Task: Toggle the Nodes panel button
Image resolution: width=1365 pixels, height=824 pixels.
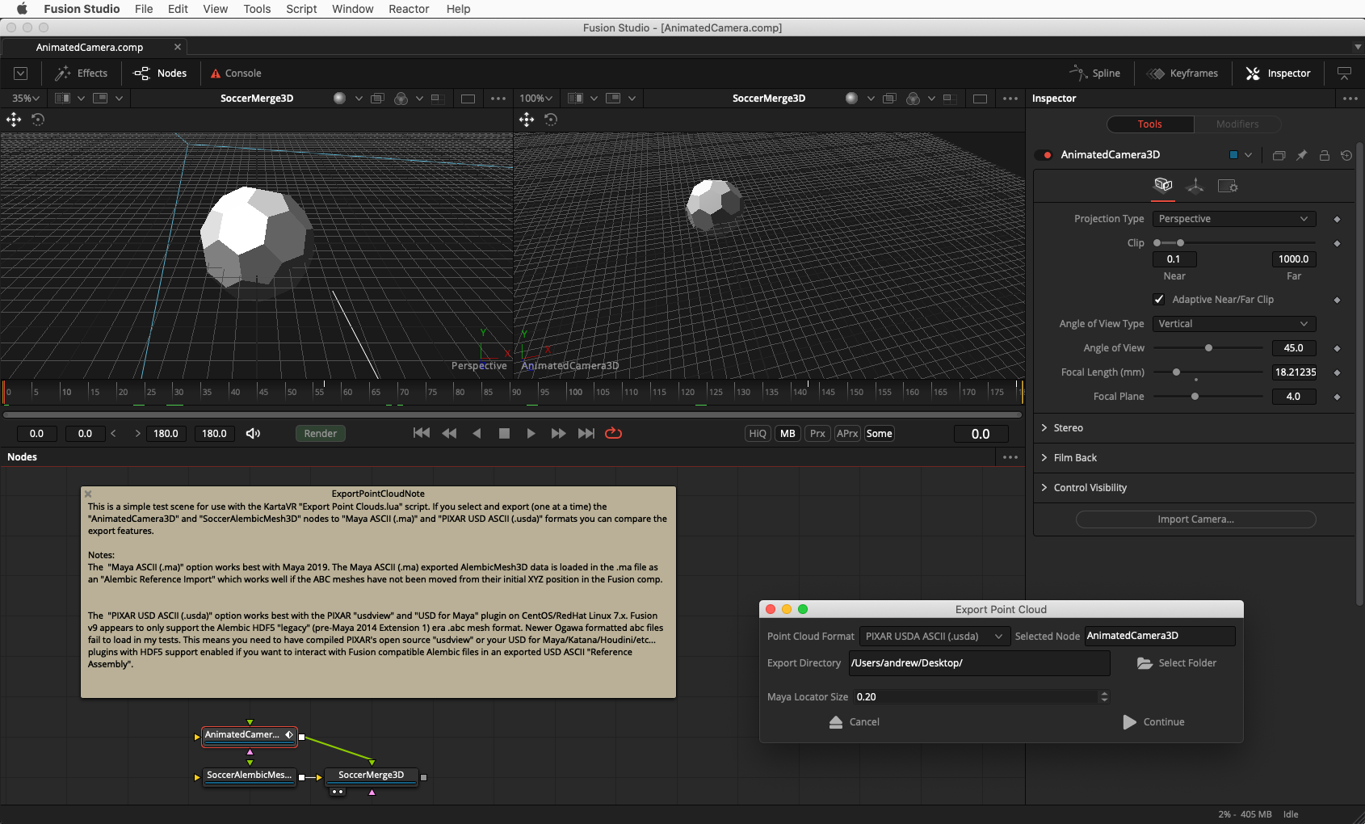Action: point(160,74)
